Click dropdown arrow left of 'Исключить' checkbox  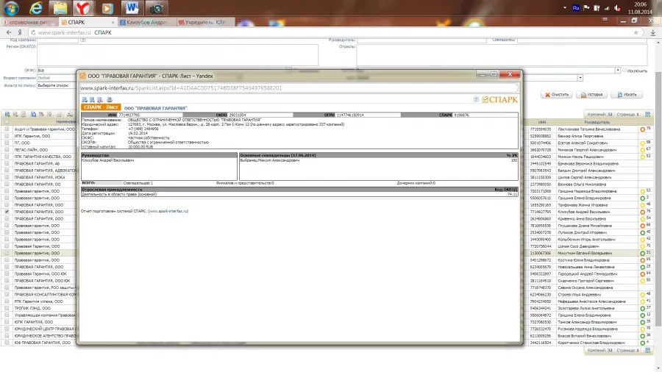618,71
